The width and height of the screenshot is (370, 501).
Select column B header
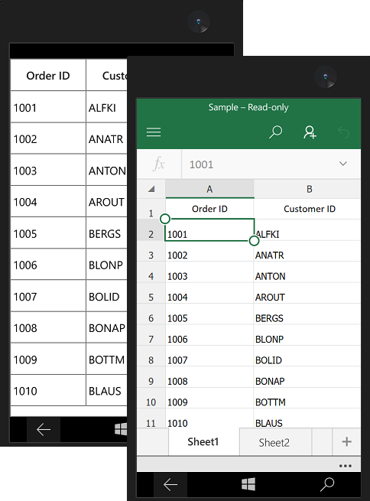[307, 189]
